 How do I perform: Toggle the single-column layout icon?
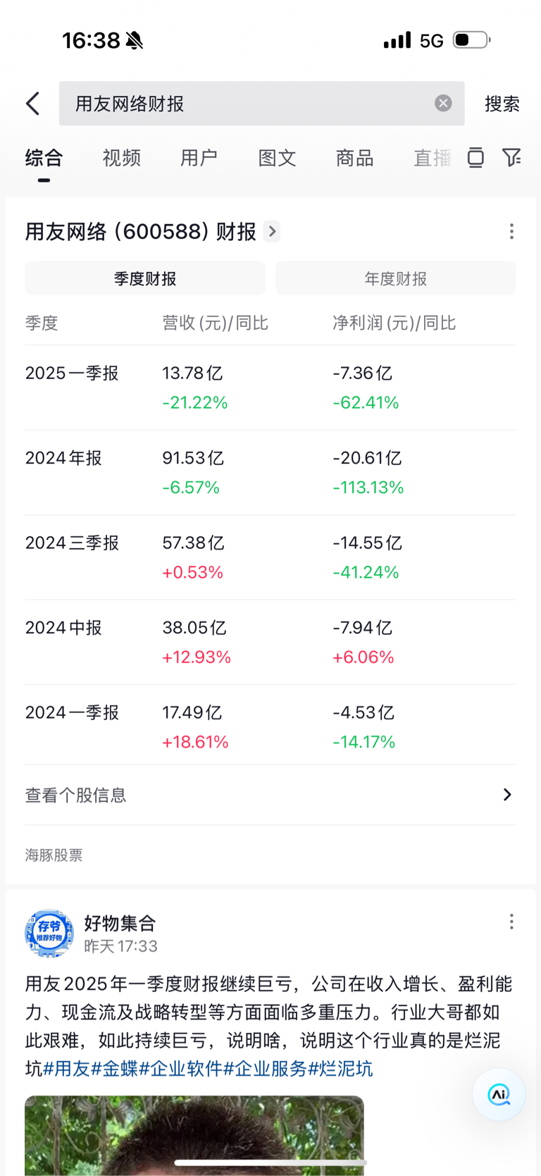point(475,158)
